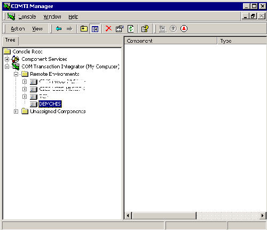
Task: Open the Help menu
Action: [73, 17]
